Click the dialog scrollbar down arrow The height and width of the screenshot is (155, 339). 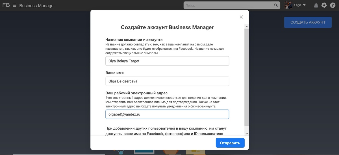(x=247, y=133)
